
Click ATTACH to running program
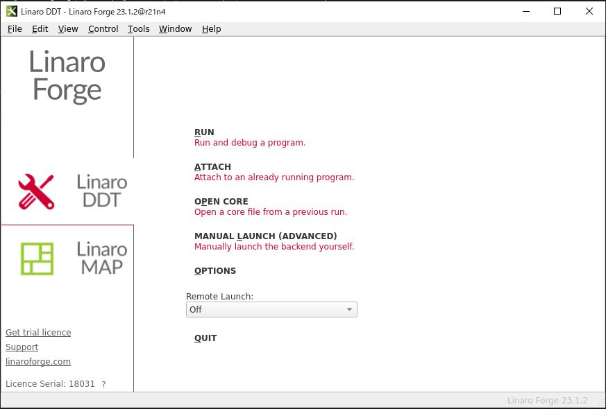click(212, 167)
